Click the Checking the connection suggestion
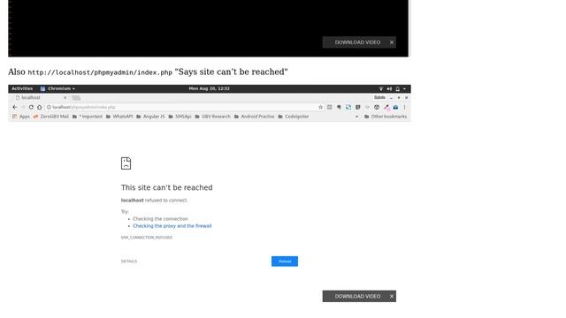Image resolution: width=566 pixels, height=318 pixels. click(x=160, y=219)
